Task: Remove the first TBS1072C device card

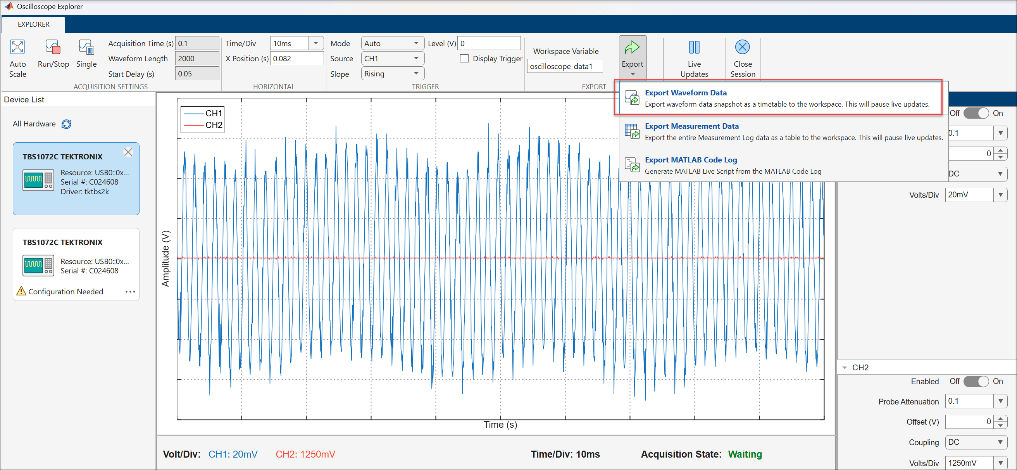Action: [x=128, y=152]
